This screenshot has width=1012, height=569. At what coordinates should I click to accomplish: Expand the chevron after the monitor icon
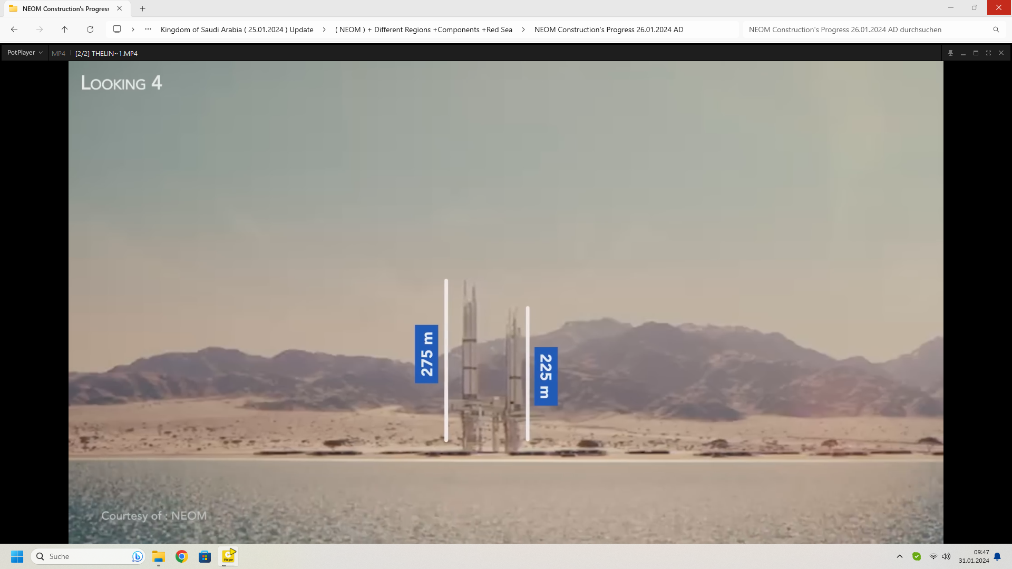coord(133,30)
